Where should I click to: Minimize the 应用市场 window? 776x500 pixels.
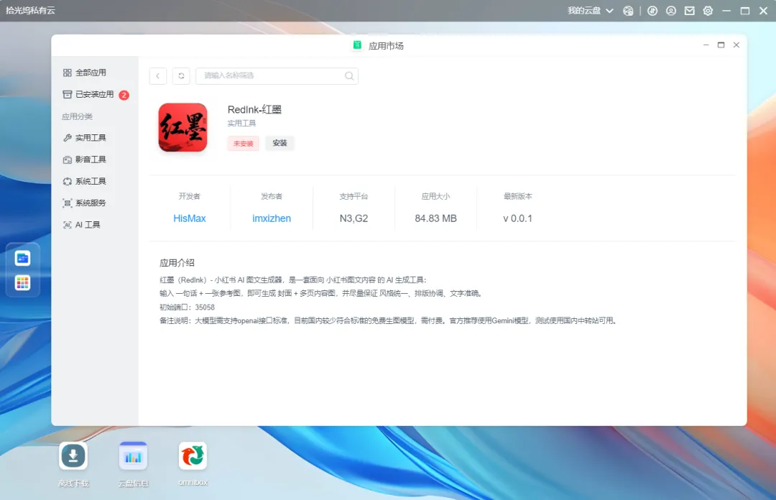tap(706, 45)
